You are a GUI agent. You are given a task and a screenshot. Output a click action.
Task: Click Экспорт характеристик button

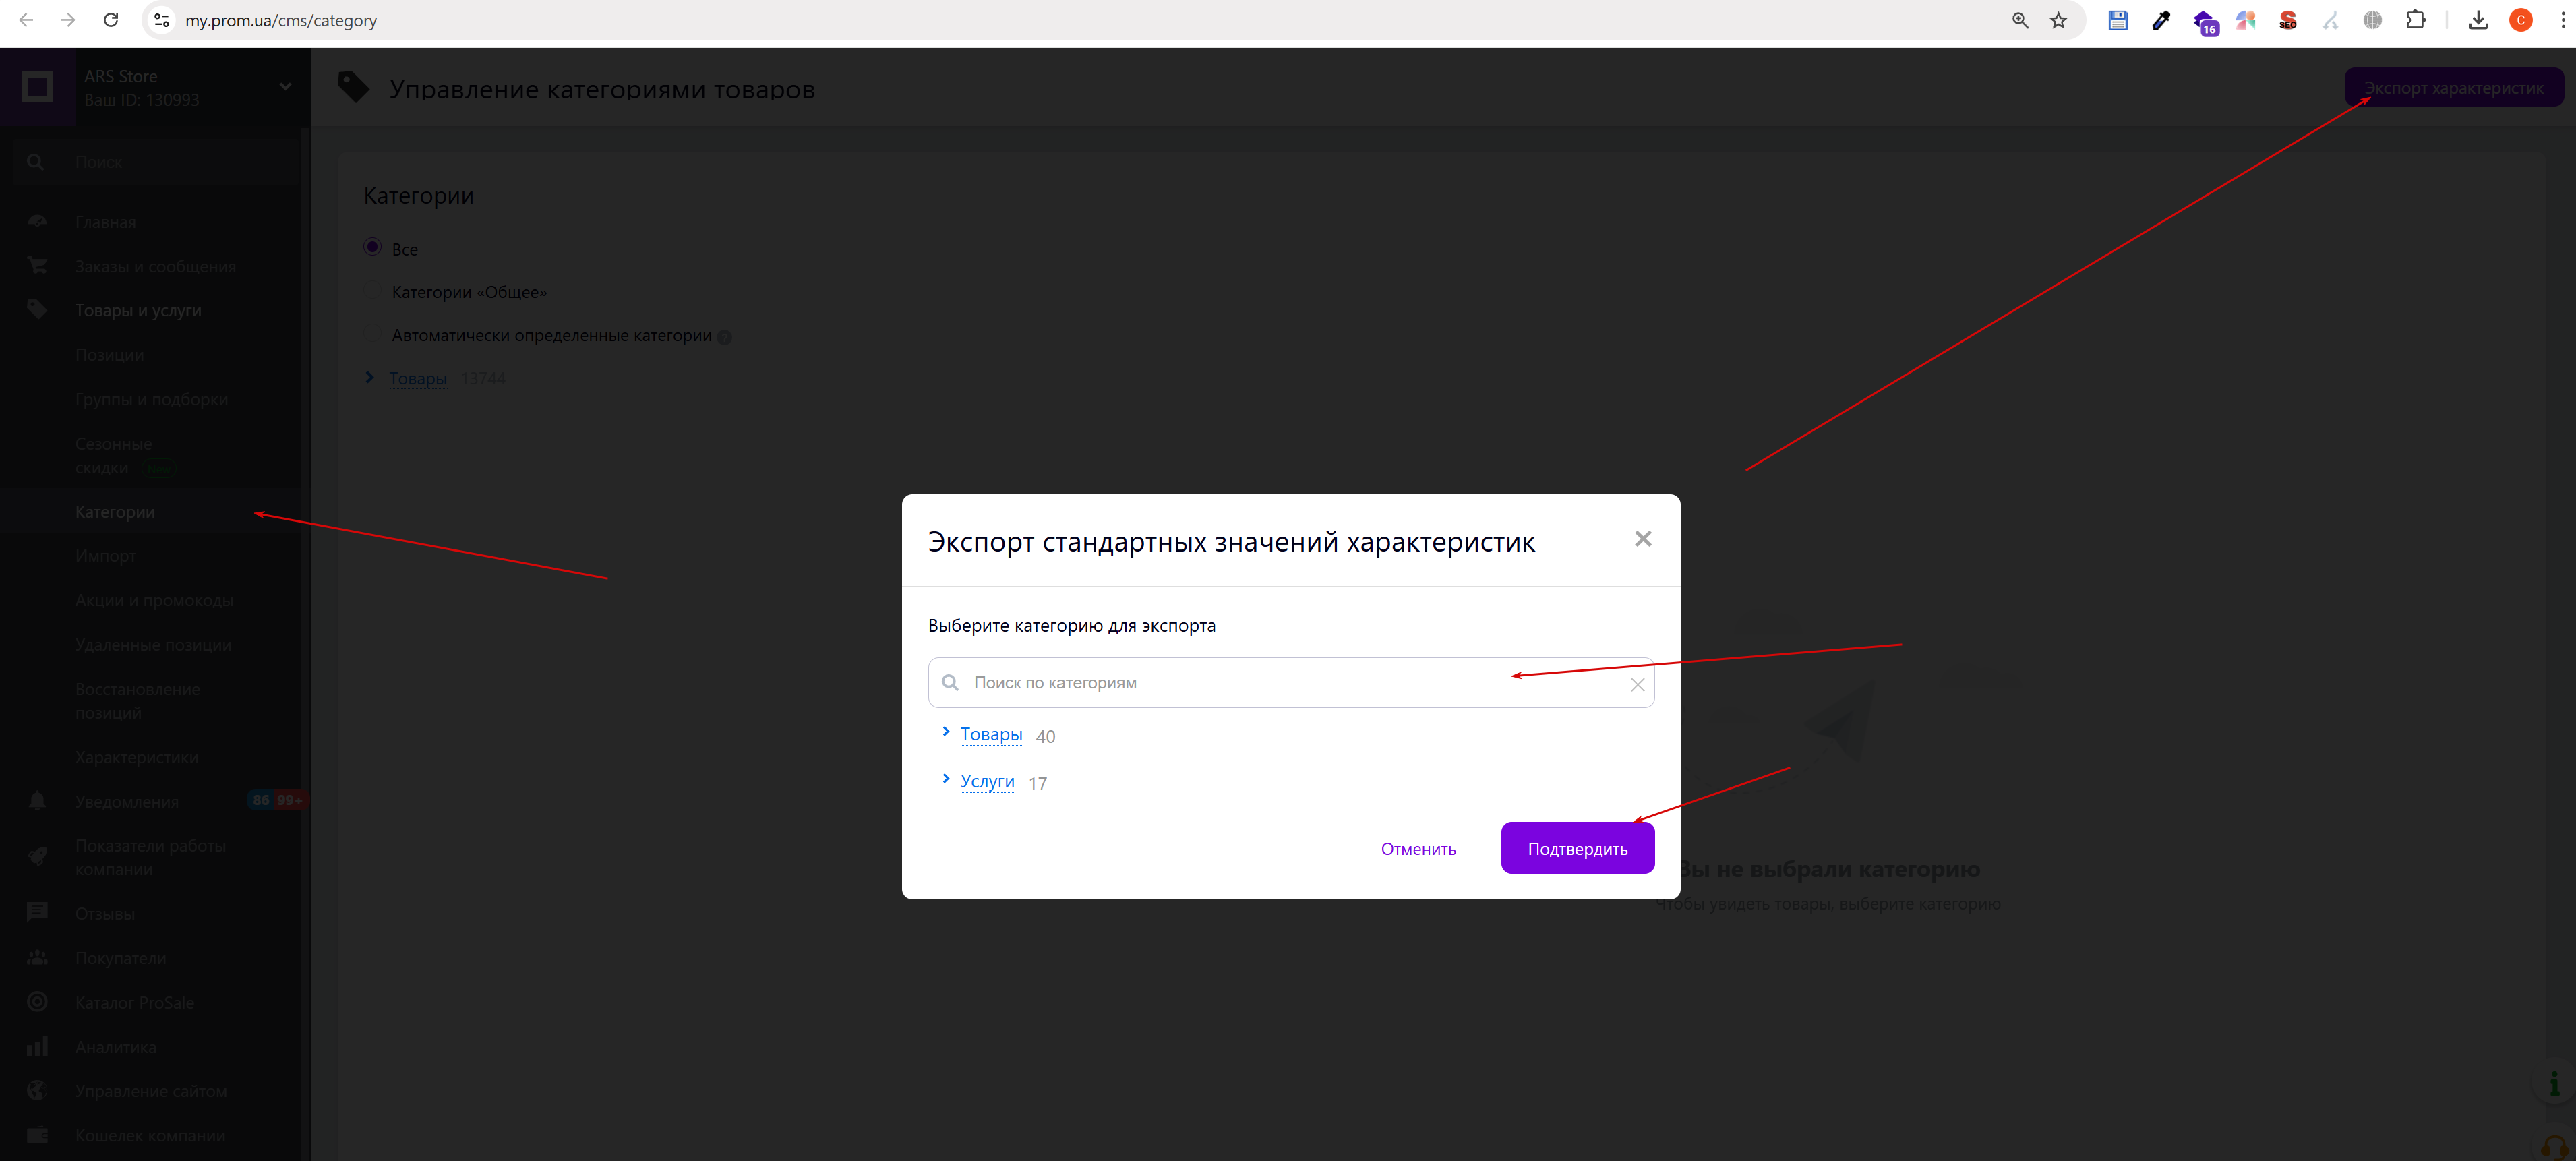tap(2453, 88)
